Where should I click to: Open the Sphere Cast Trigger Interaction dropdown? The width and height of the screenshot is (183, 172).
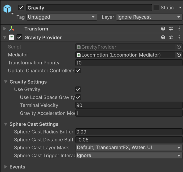click(x=129, y=156)
